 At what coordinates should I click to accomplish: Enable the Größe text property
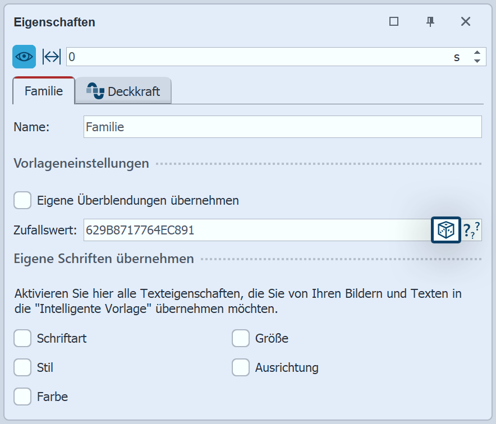coord(241,338)
